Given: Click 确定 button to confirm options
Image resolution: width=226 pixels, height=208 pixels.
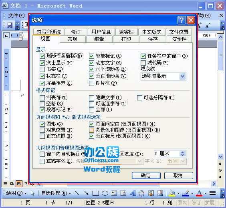Looking at the screenshot, I should pos(146,176).
